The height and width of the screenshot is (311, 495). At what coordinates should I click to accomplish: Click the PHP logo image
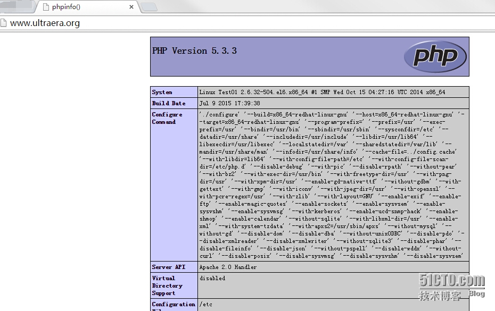(x=435, y=56)
